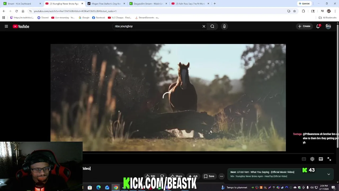The height and width of the screenshot is (191, 339).
Task: Install app icon in address bar
Action: pos(289,11)
